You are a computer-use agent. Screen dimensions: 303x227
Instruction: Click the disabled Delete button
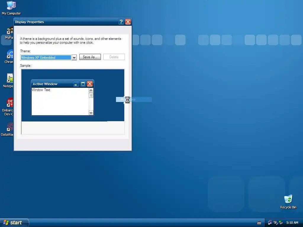point(114,57)
